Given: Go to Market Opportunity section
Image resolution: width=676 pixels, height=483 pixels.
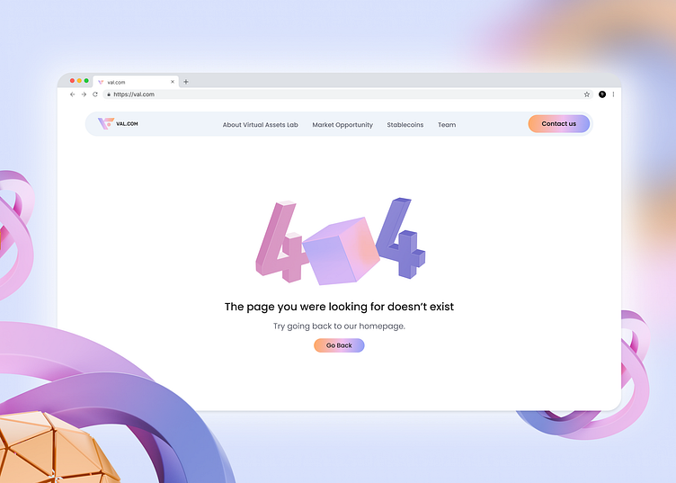Looking at the screenshot, I should coord(342,125).
